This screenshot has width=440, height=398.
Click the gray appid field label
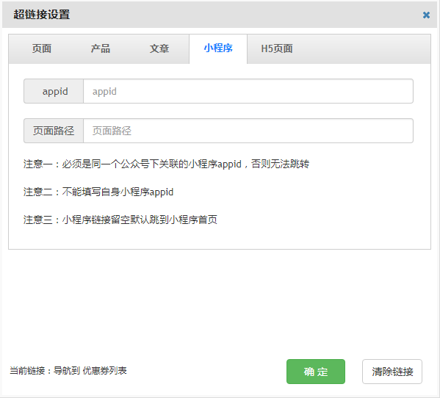(x=54, y=91)
